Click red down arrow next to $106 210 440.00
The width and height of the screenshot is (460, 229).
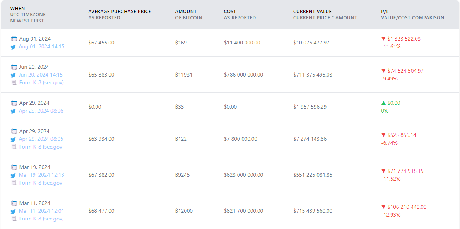(383, 207)
